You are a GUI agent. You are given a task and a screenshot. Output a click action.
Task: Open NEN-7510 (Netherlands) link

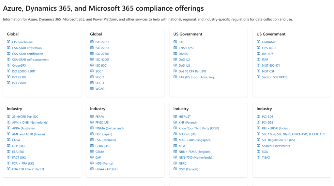click(195, 158)
